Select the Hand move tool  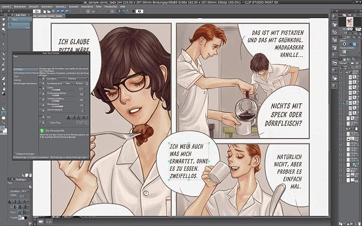[x=3, y=25]
